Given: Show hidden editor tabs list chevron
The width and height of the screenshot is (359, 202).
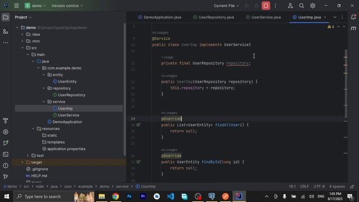Looking at the screenshot, I should pos(335,17).
